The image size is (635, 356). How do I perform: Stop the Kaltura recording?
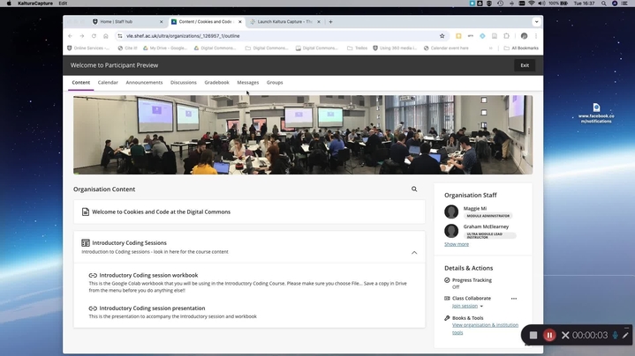click(533, 335)
